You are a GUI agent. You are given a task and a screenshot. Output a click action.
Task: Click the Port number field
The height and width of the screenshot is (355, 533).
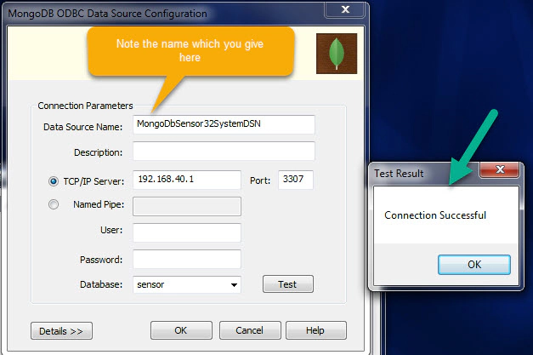click(295, 180)
